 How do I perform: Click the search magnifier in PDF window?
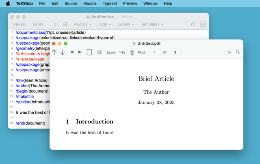[238, 52]
